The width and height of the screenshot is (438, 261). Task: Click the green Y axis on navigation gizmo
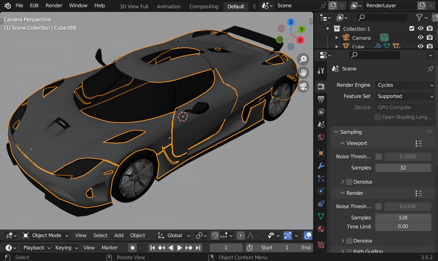(x=302, y=29)
